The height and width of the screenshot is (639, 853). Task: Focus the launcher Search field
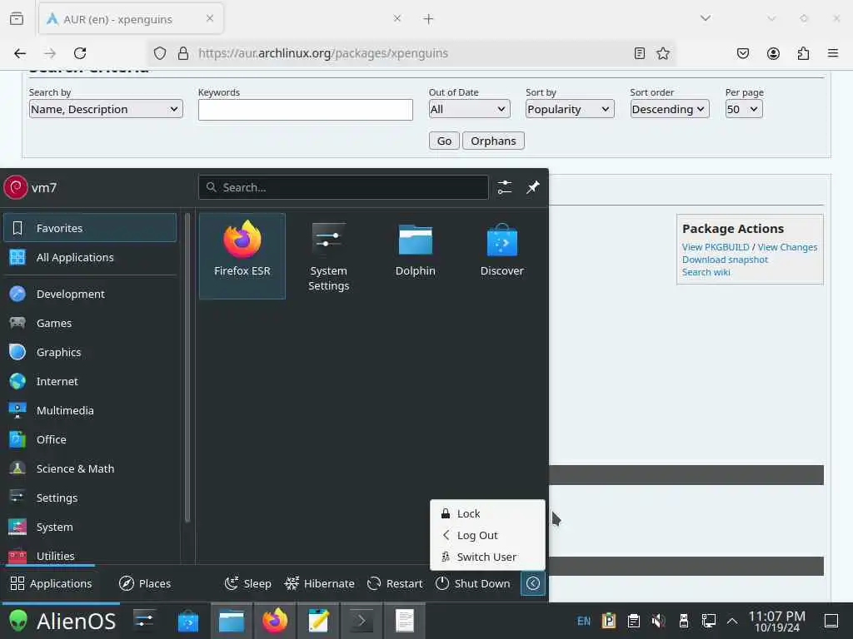[343, 187]
